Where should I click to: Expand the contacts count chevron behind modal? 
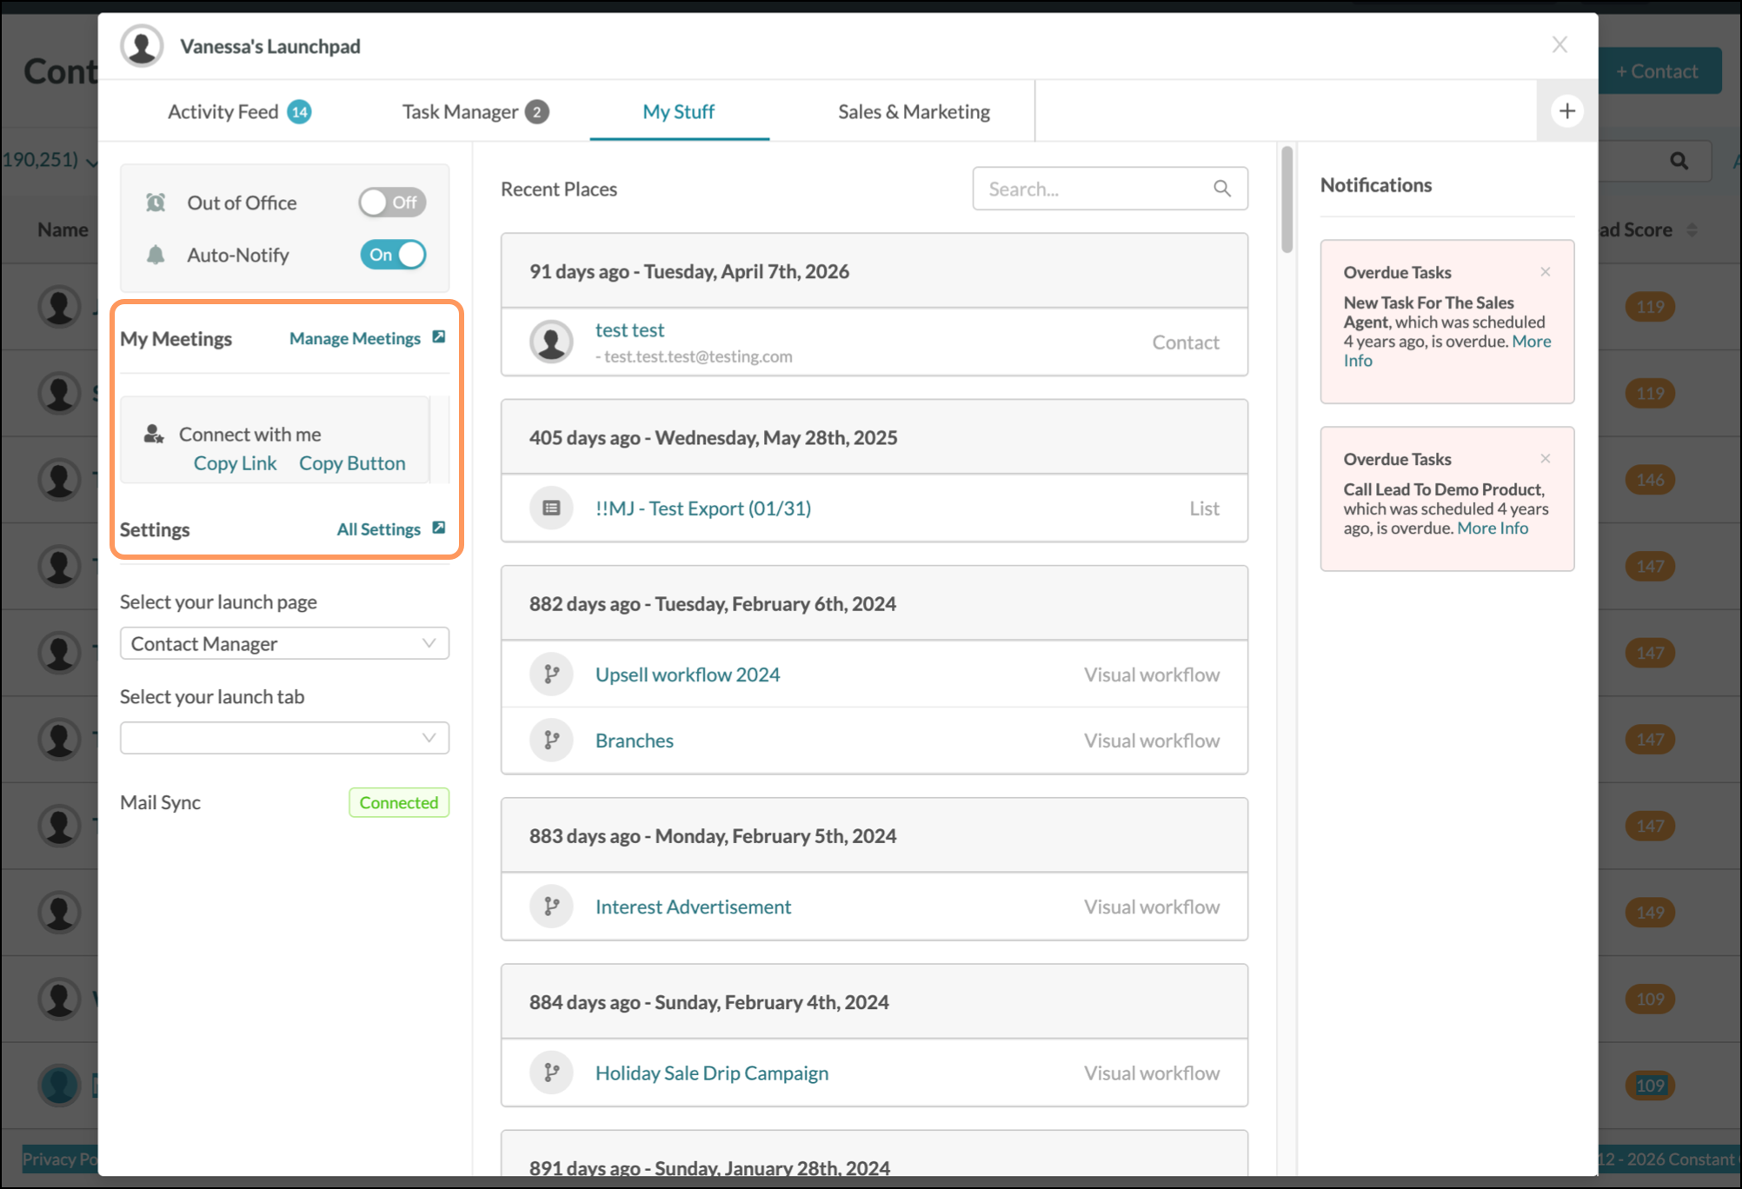coord(91,162)
